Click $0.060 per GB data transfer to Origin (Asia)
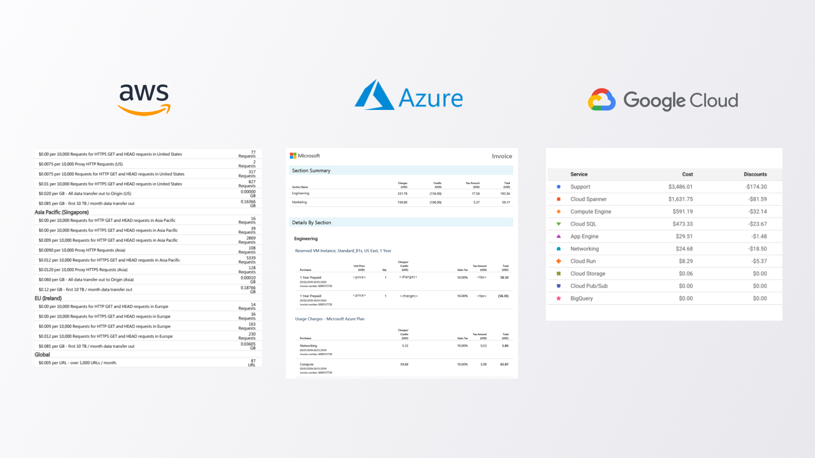The height and width of the screenshot is (458, 815). 86,280
